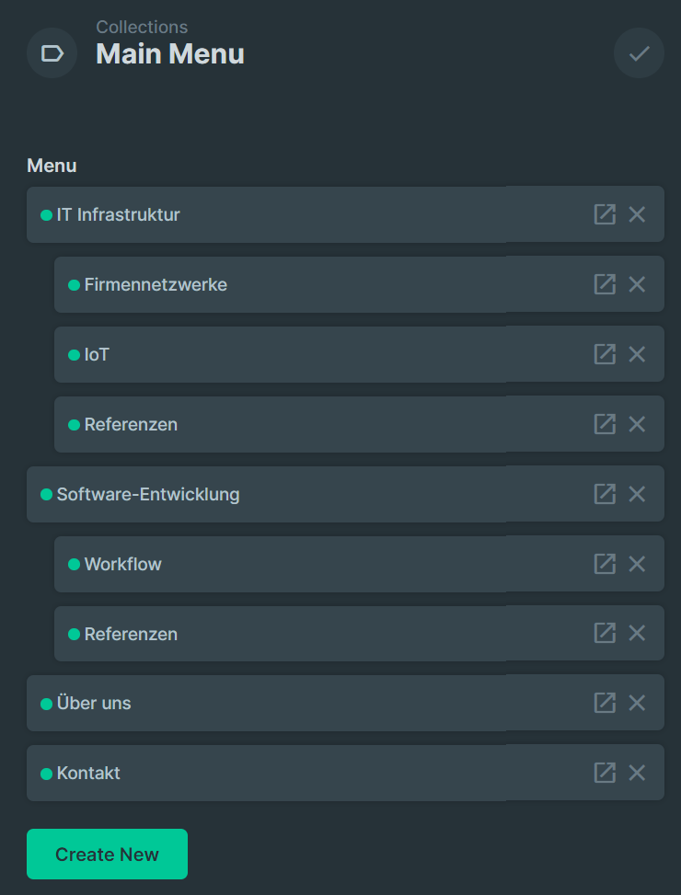Click the Create New button
The height and width of the screenshot is (895, 681).
pos(107,854)
